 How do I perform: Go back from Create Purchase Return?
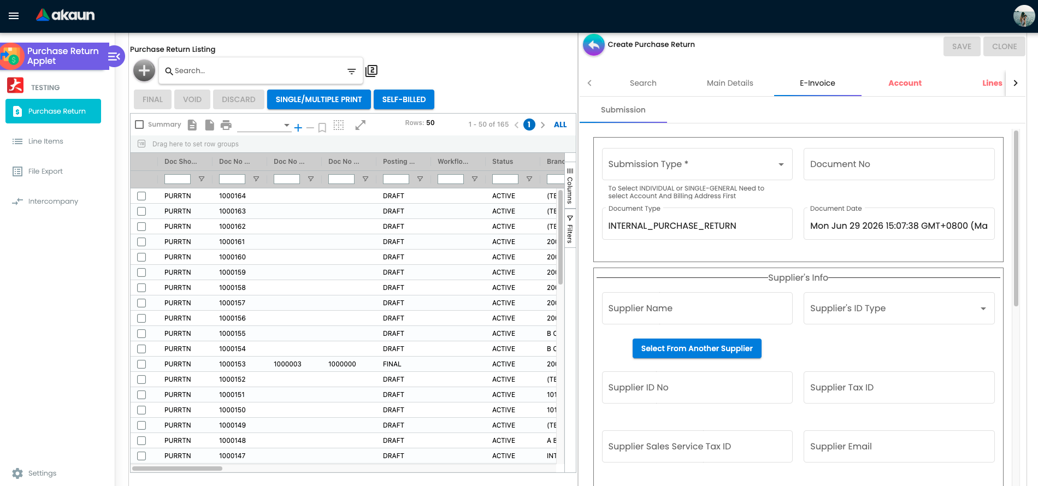pos(594,45)
